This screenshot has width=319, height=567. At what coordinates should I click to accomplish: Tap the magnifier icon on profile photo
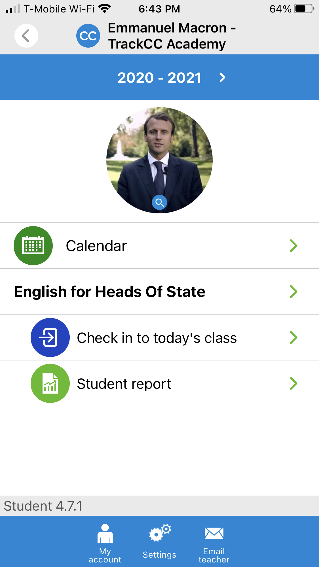click(x=159, y=202)
